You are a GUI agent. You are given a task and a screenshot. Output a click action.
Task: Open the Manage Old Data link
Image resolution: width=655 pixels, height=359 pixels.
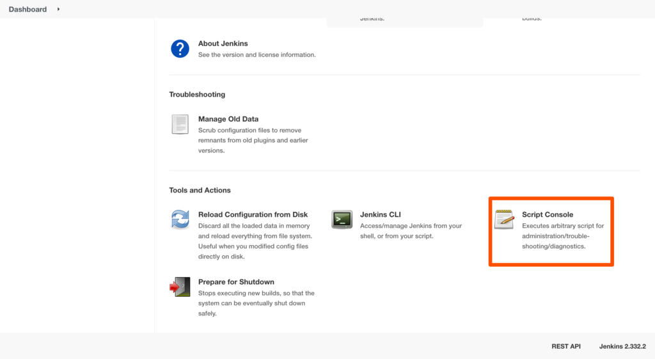(x=228, y=119)
